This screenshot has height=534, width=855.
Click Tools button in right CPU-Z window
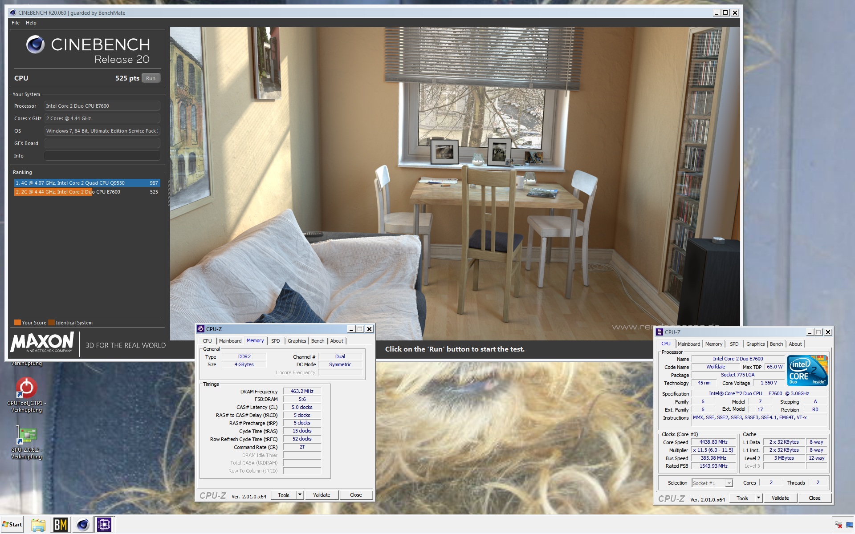coord(742,498)
